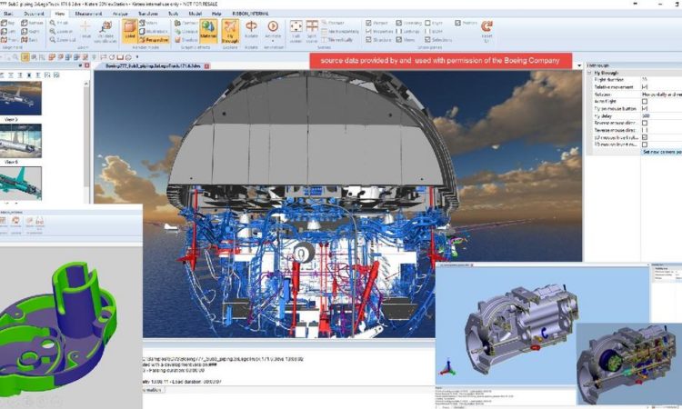Click the Fly delay value field
This screenshot has width=682, height=409.
(x=661, y=116)
